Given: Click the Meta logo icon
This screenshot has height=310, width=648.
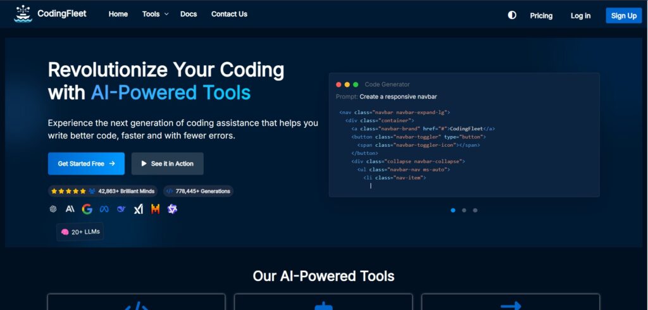Looking at the screenshot, I should point(104,209).
